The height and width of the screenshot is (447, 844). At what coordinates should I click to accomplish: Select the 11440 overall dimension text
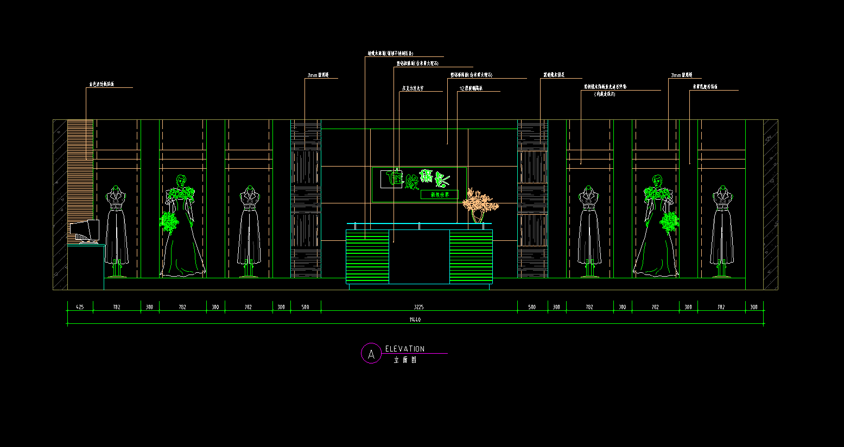pyautogui.click(x=415, y=320)
